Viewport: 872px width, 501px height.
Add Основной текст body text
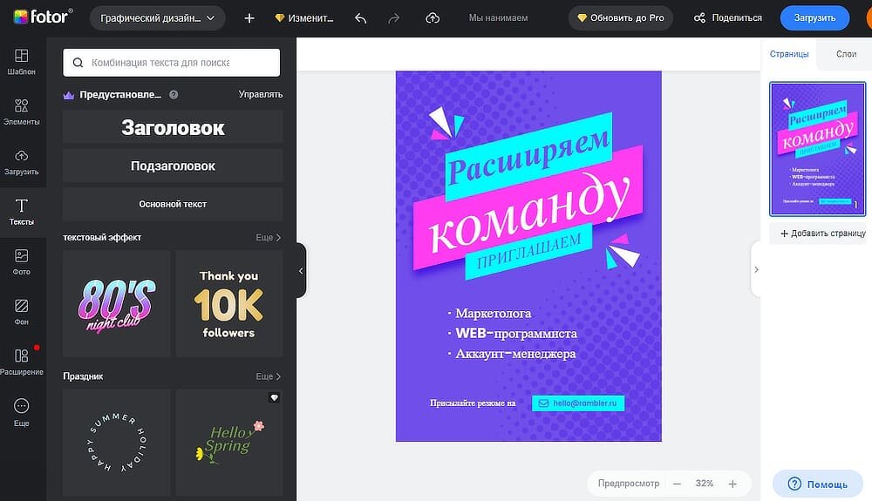click(173, 204)
